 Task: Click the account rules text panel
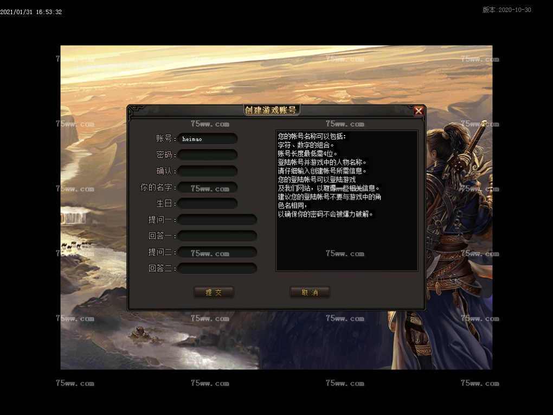(347, 201)
